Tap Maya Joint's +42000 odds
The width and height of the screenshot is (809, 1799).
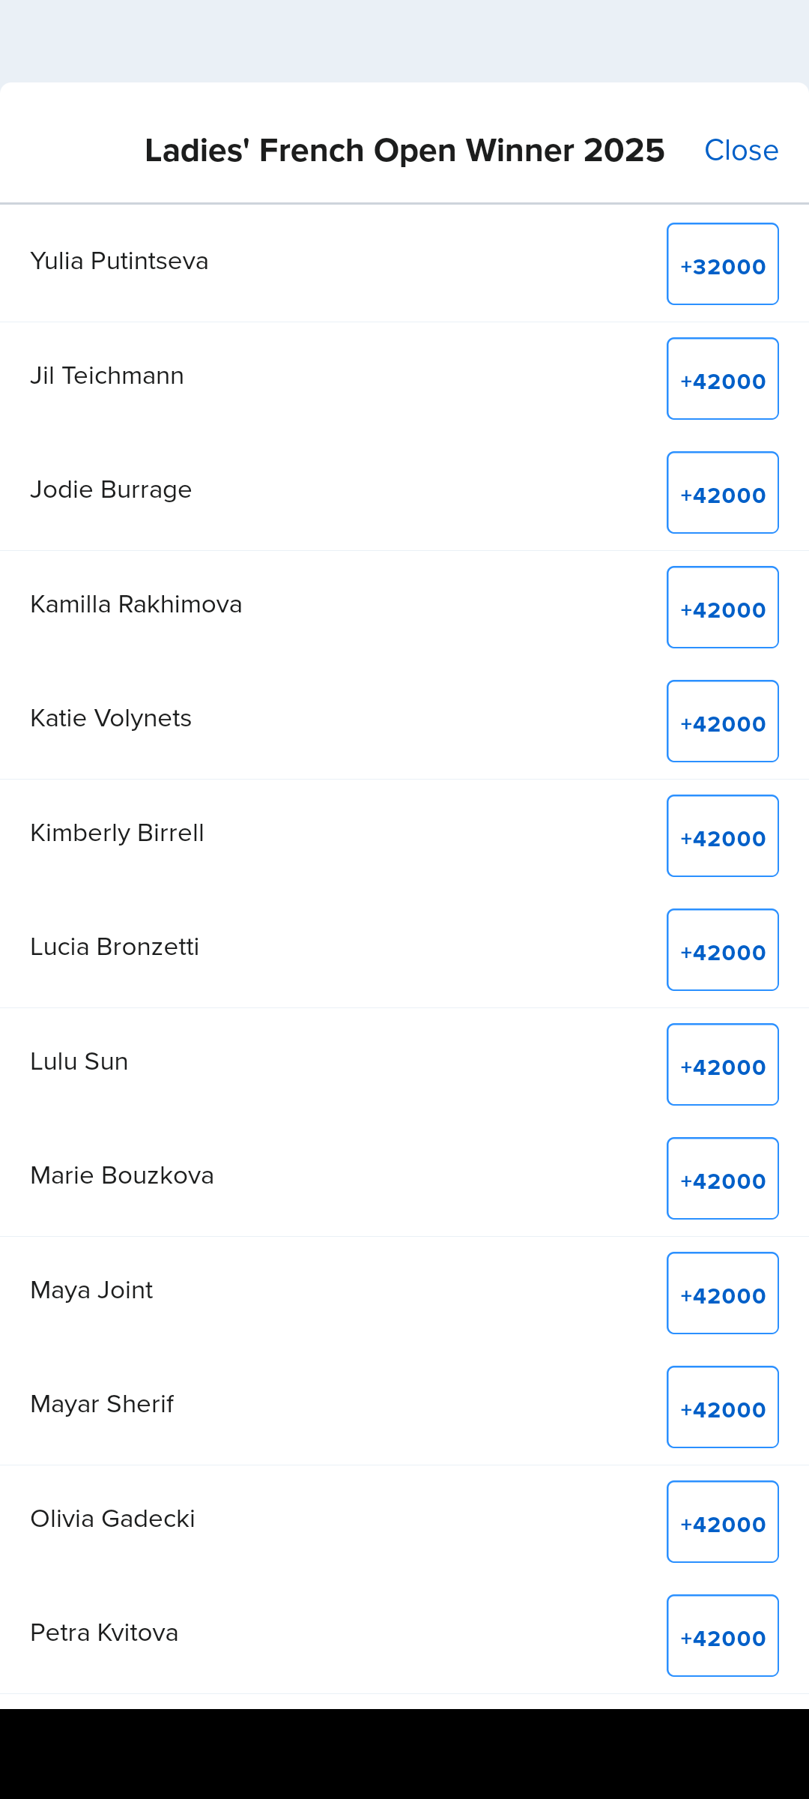722,1293
